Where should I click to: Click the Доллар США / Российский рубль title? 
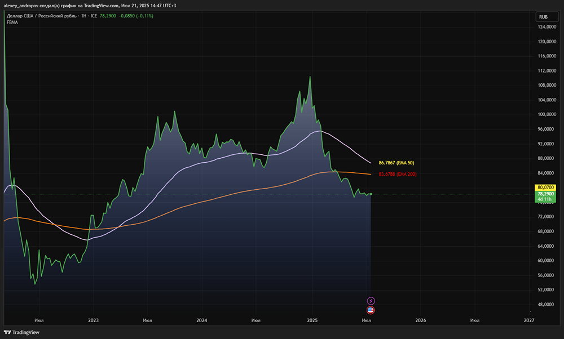click(x=41, y=16)
